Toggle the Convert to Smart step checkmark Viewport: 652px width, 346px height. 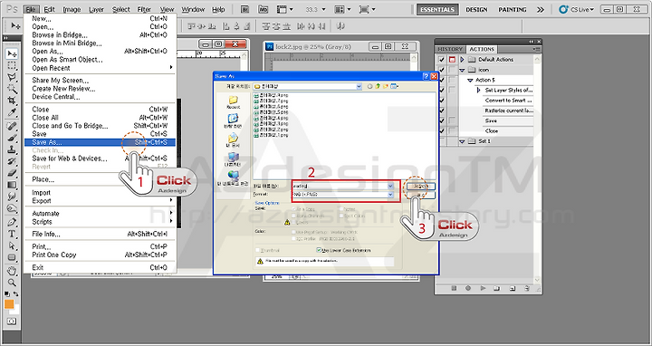(442, 101)
